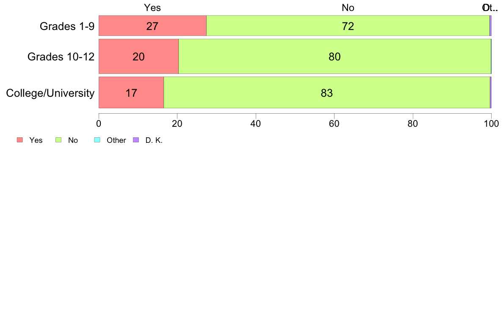The width and height of the screenshot is (503, 311).
Task: Click the purple D. K. legend swatch
Action: coord(136,140)
